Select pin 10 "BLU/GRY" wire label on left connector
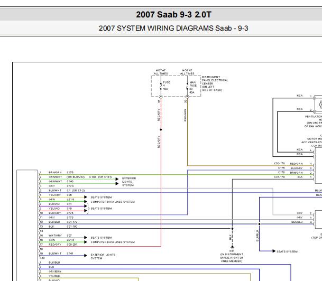This screenshot has width=322, height=281. pos(55,213)
